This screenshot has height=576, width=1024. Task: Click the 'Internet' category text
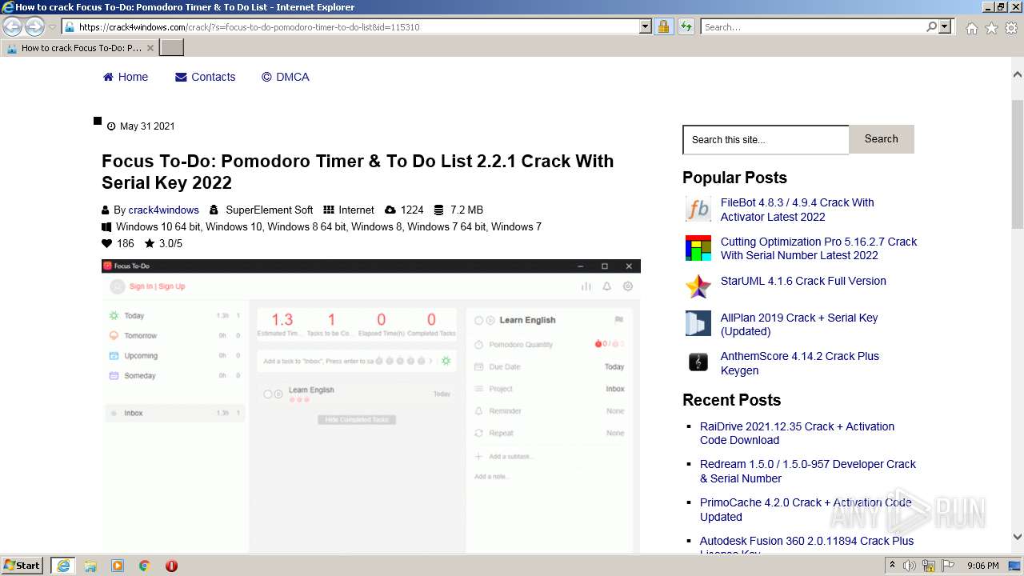pos(356,210)
